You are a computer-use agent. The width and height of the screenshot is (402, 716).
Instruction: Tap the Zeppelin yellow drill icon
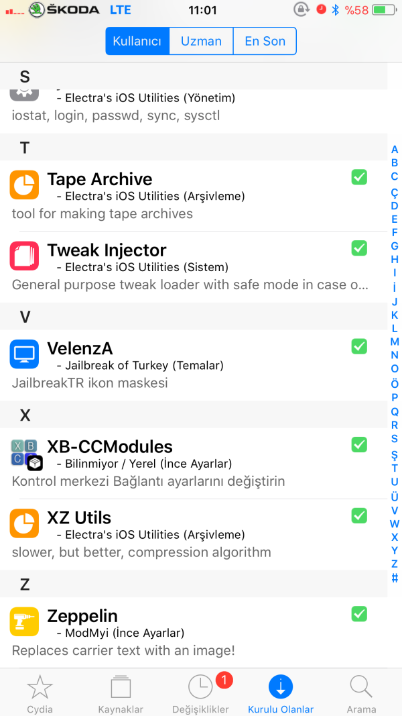pos(24,622)
